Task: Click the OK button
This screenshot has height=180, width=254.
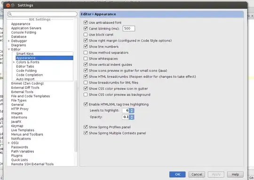Action: click(x=177, y=174)
